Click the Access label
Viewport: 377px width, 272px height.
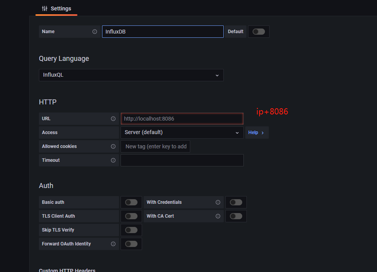tap(50, 133)
